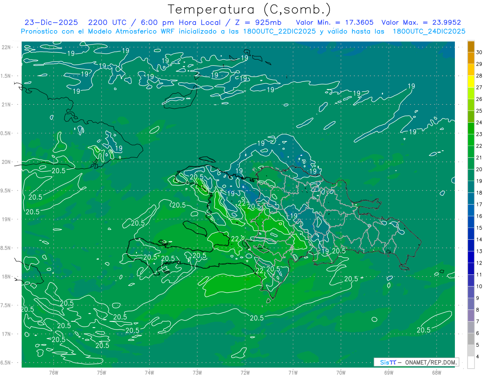
Task: Click the color scale label '9'
Action: (x=478, y=298)
